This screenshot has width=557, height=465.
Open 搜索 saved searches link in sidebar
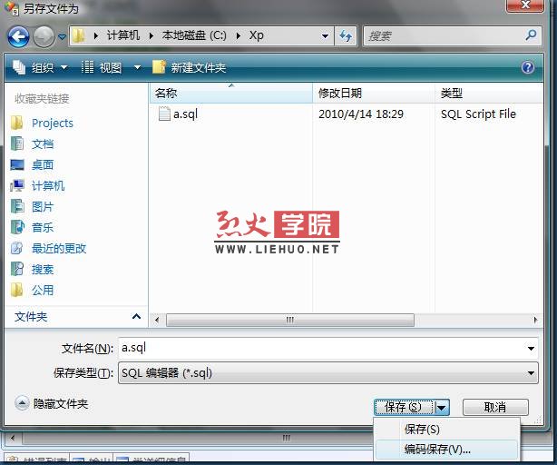tap(43, 270)
